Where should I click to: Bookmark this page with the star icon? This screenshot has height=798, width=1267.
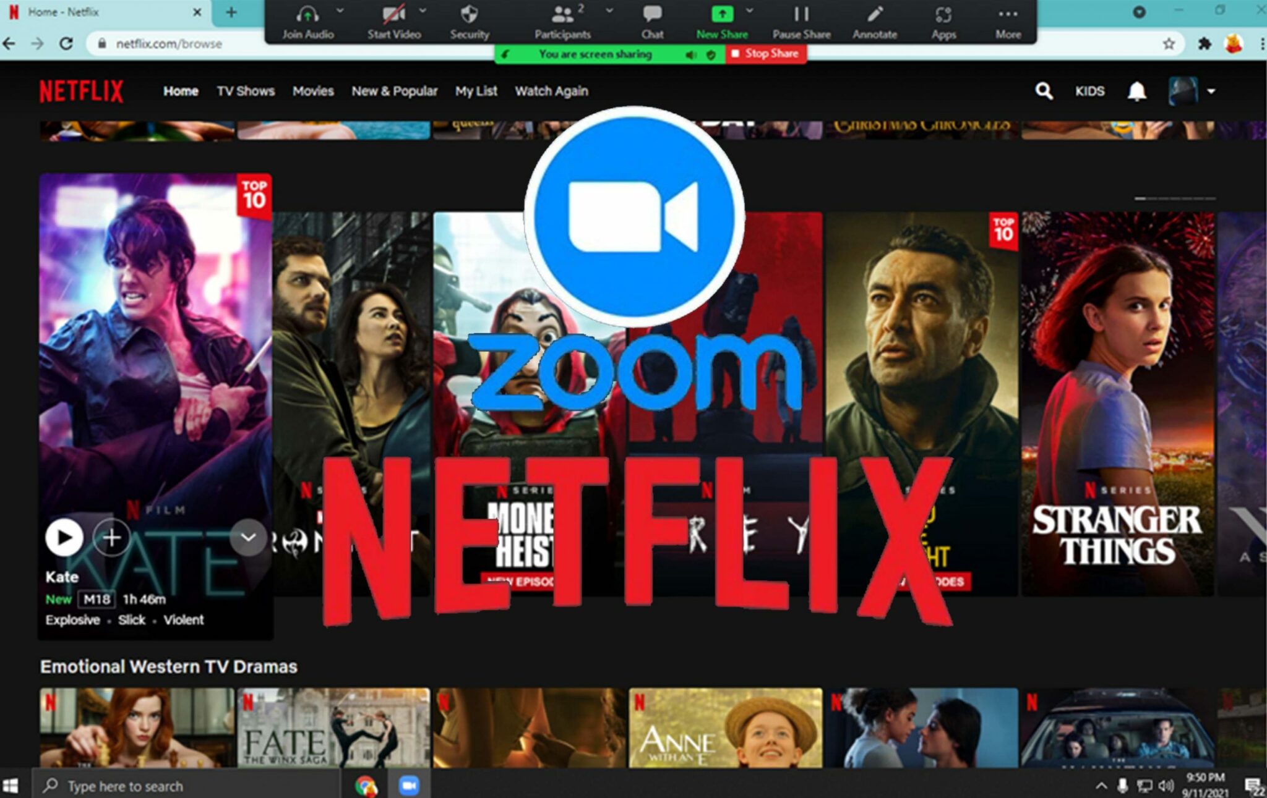(1168, 44)
